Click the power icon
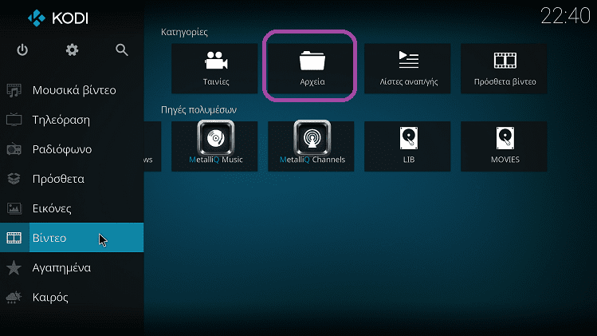Viewport: 597px width, 336px height. pos(22,50)
